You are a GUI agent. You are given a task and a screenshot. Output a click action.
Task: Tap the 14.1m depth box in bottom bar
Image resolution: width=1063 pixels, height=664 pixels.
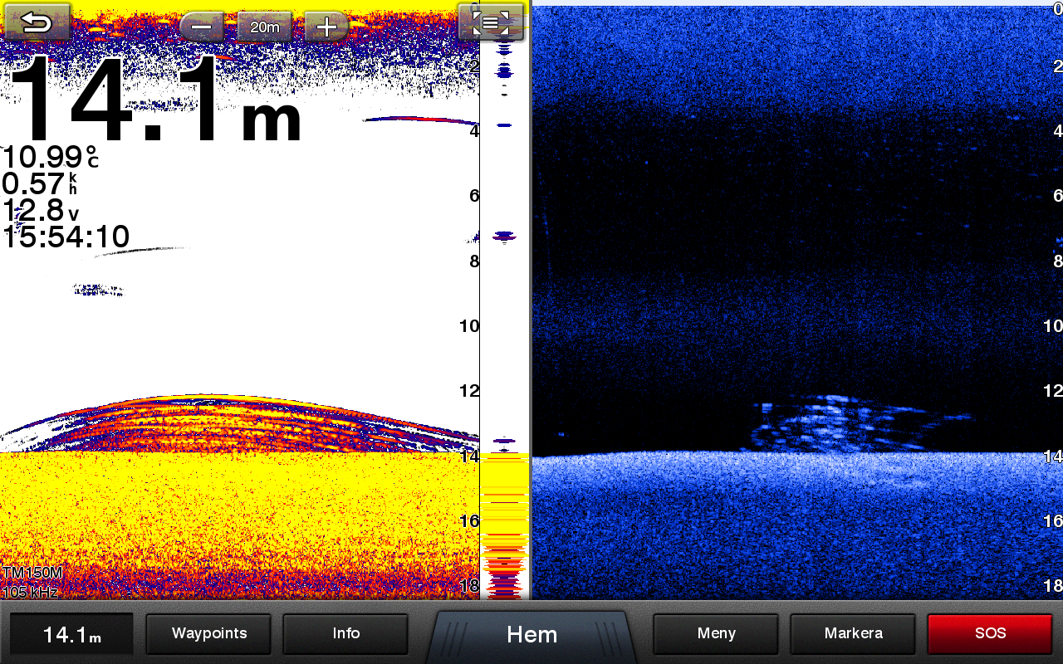click(71, 636)
